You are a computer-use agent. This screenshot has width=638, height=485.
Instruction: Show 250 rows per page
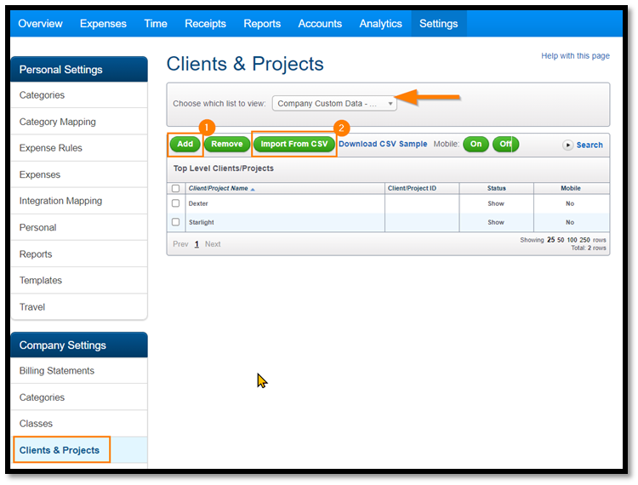point(584,240)
